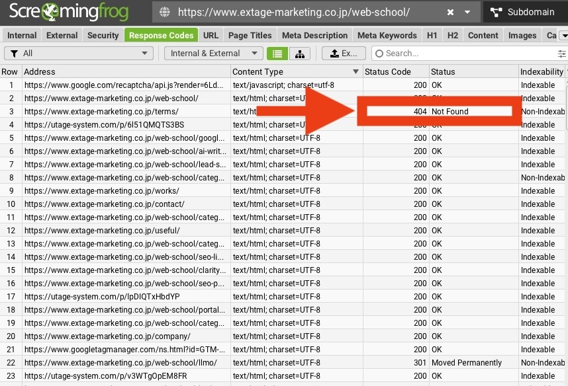Click Non-Indexable cell in row 22
This screenshot has height=386, width=568.
pos(543,362)
